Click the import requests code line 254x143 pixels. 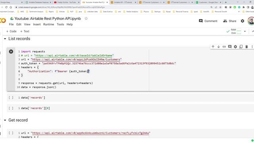pos(33,52)
